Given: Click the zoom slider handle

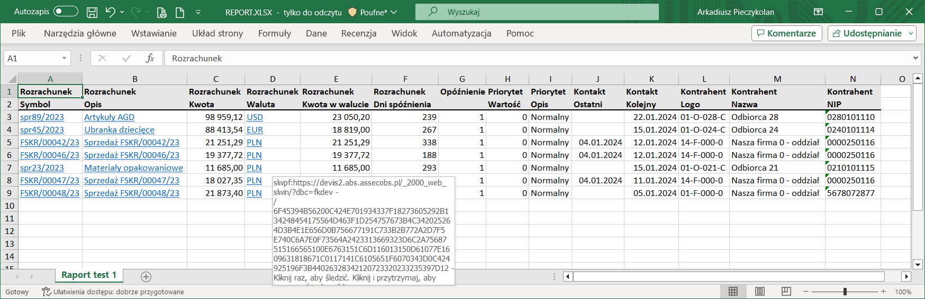Looking at the screenshot, I should tap(845, 292).
